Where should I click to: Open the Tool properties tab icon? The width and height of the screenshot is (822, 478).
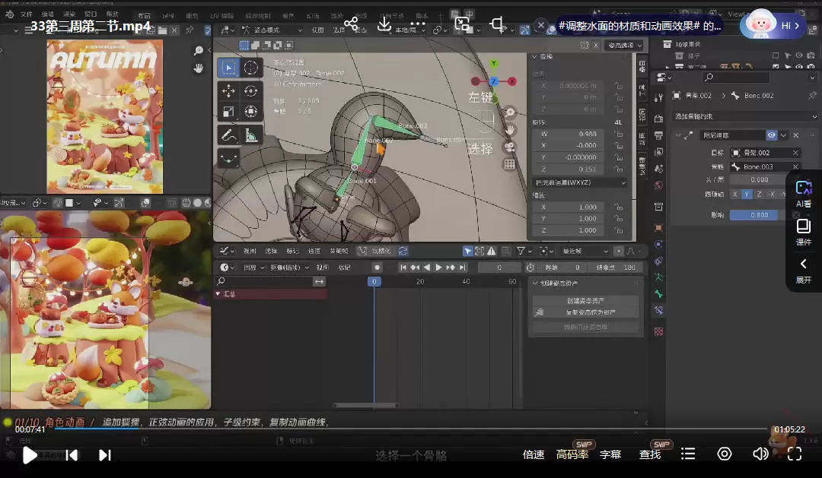click(x=659, y=97)
